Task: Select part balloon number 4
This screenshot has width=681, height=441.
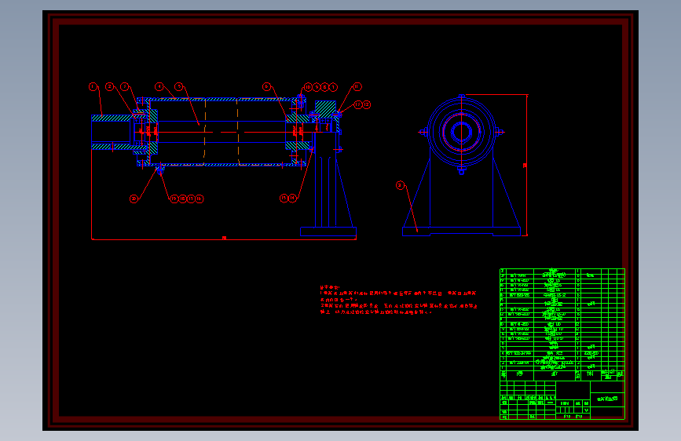Action: (x=159, y=87)
